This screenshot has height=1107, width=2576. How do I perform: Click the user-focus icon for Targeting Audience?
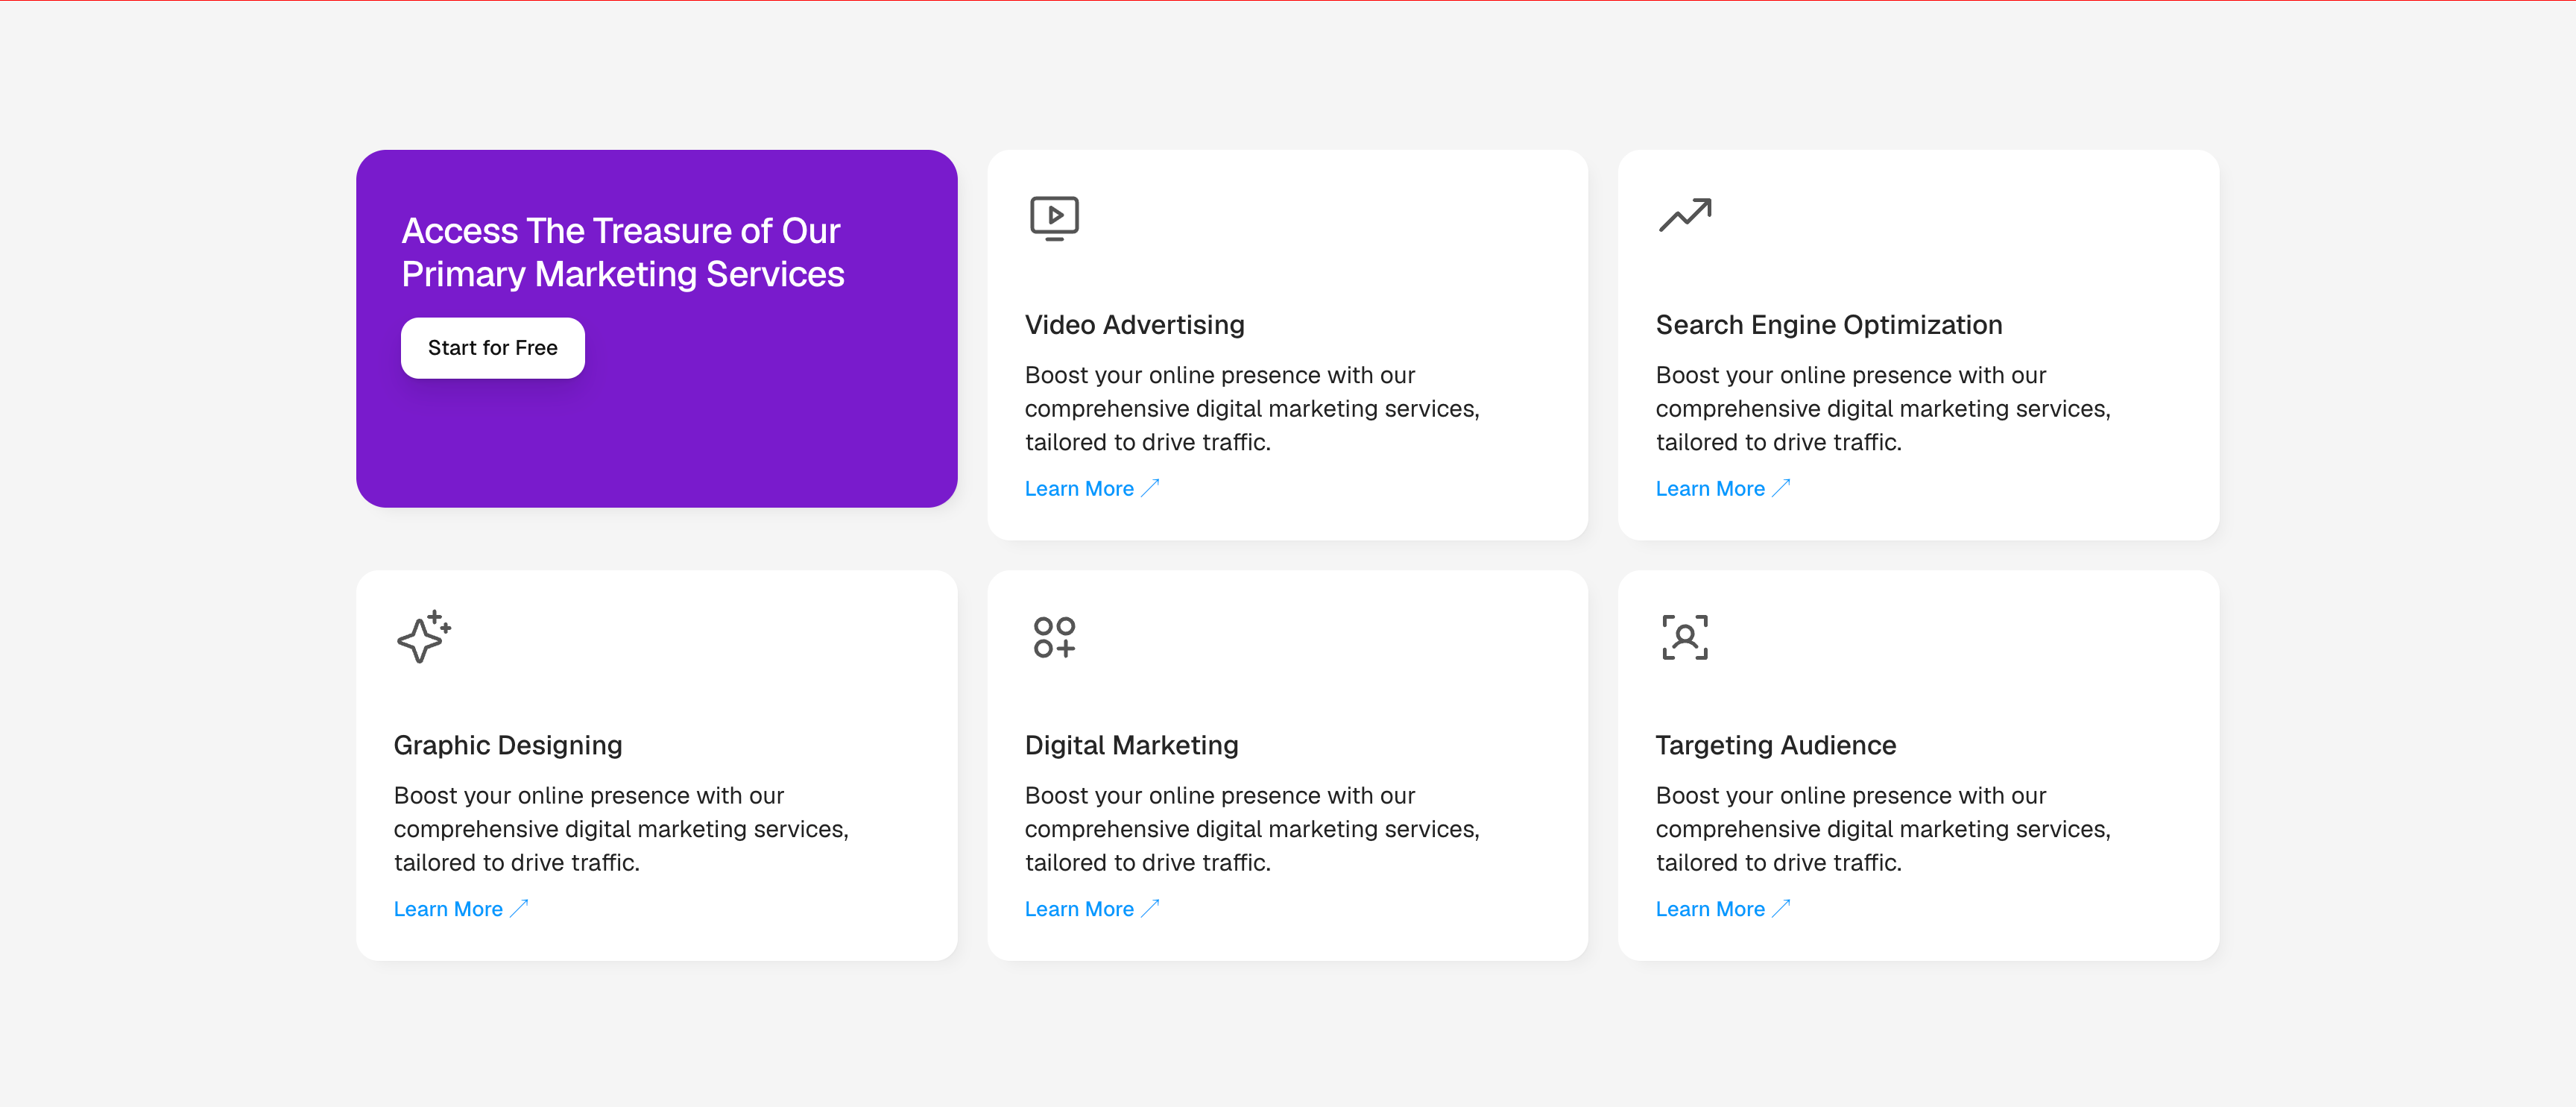1685,637
